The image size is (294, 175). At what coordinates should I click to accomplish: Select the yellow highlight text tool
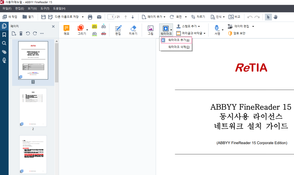click(95, 27)
